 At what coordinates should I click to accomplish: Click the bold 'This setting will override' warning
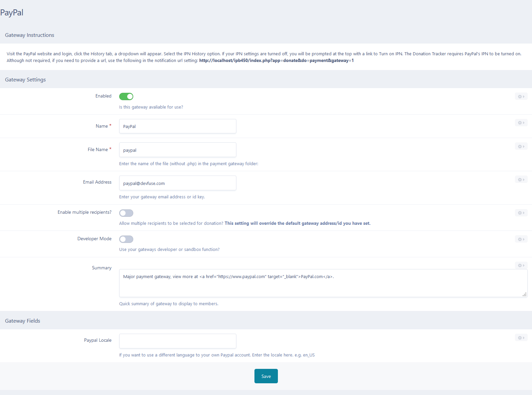click(298, 223)
